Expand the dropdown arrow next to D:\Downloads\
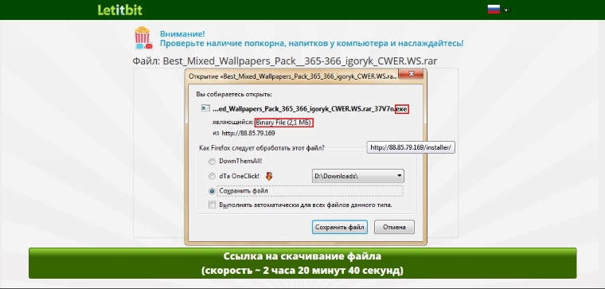The height and width of the screenshot is (289, 605). (x=399, y=176)
